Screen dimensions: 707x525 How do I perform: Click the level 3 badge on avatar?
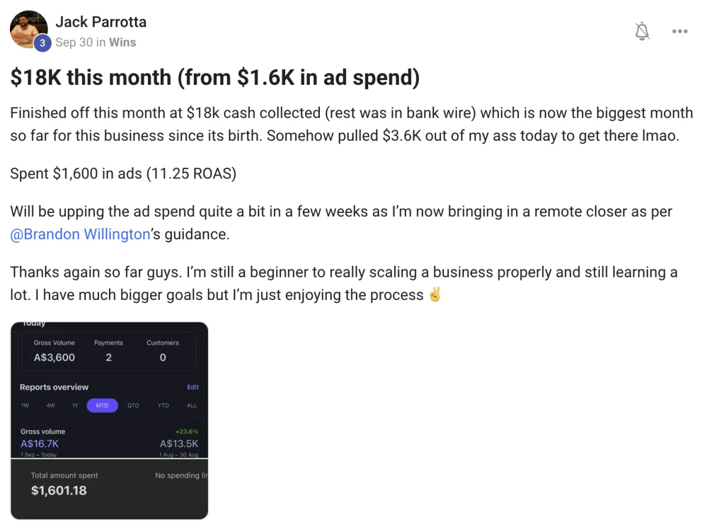point(42,43)
